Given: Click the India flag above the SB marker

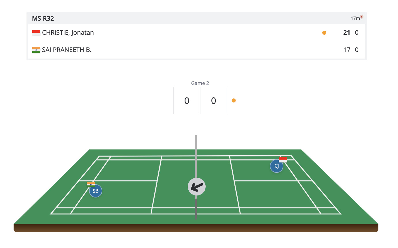Looking at the screenshot, I should coord(91,184).
